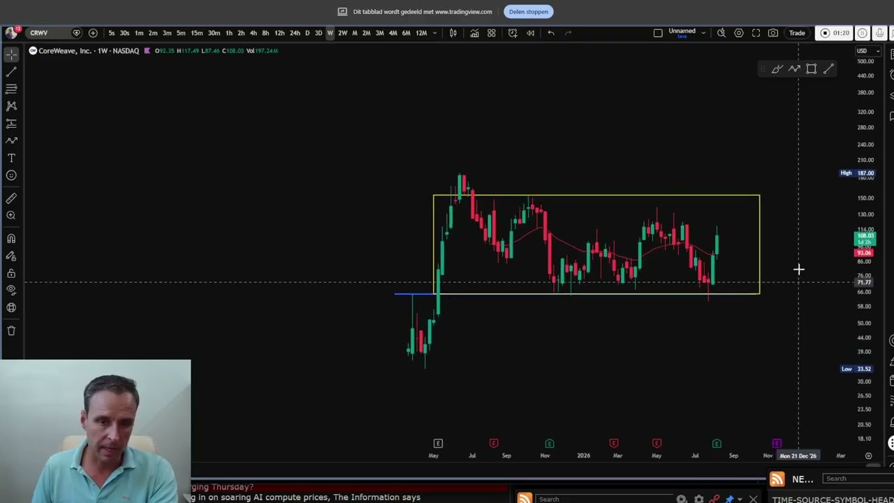The width and height of the screenshot is (894, 503).
Task: Select the 15m timeframe
Action: [x=197, y=33]
